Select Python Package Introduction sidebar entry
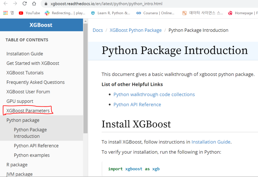The image size is (258, 177). (30, 133)
